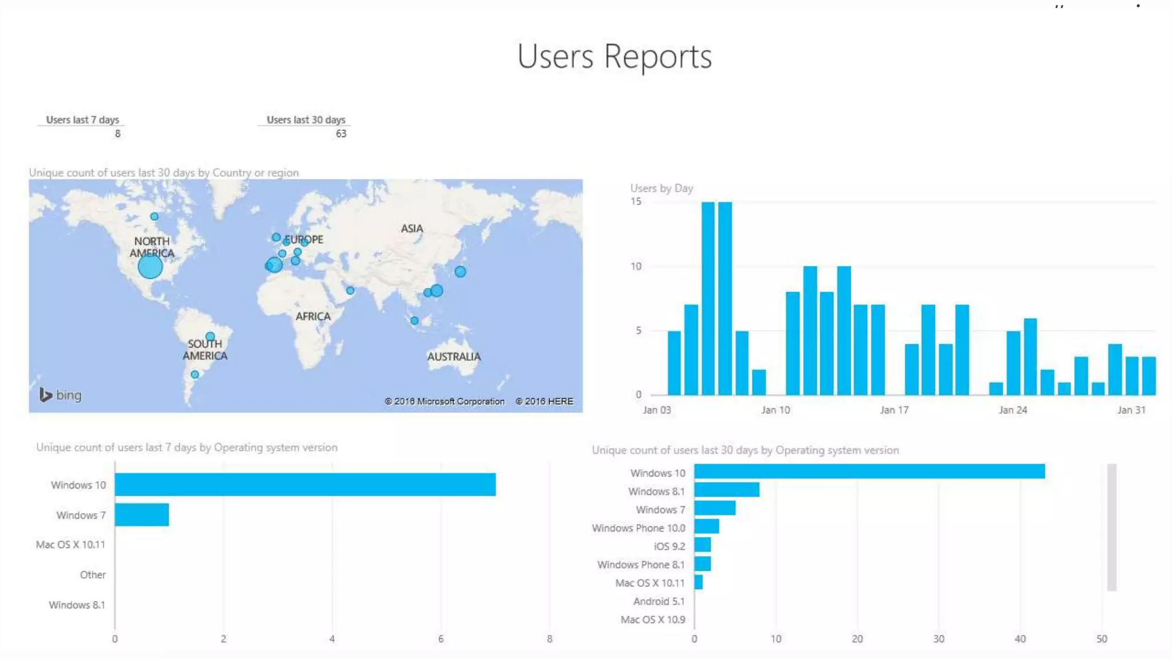Click the Middle East map bubble

click(350, 291)
